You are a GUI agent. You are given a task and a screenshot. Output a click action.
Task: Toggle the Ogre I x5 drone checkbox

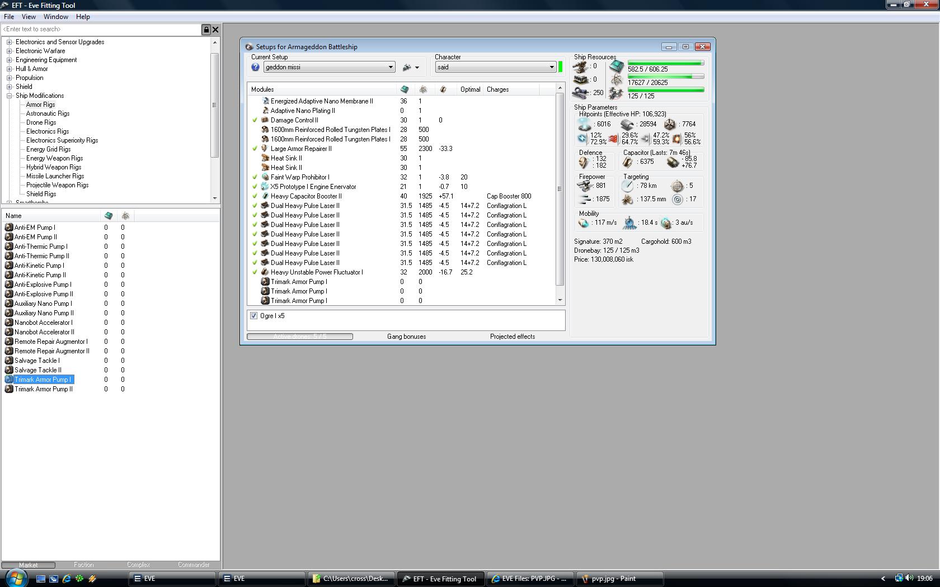(x=253, y=316)
